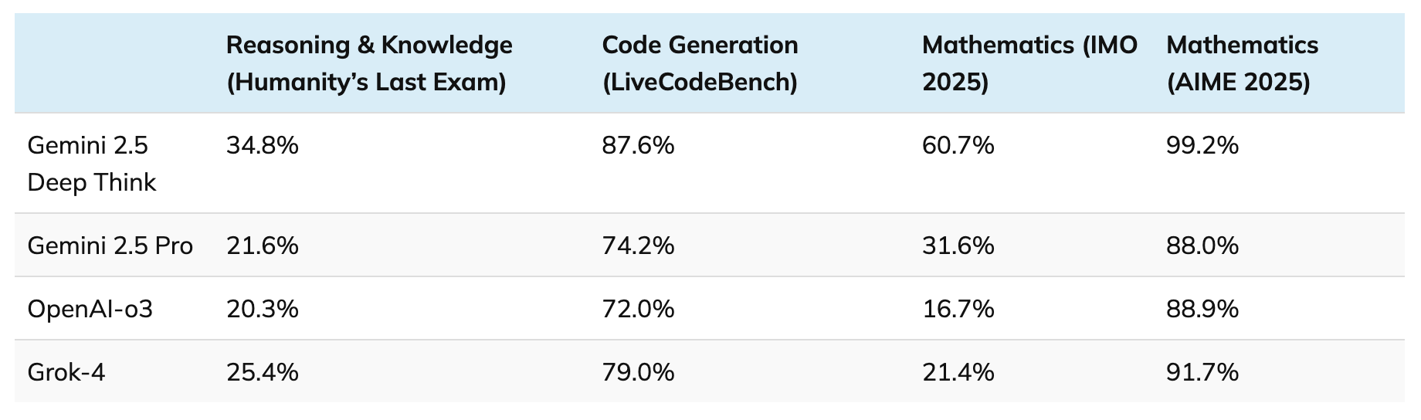The width and height of the screenshot is (1421, 420).
Task: Click the 87.6% LiveCodeBench score
Action: (638, 145)
